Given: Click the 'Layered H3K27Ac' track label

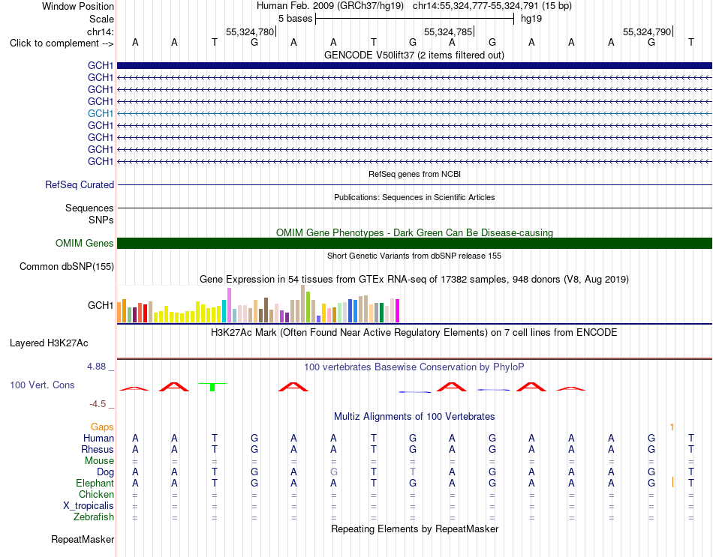Looking at the screenshot, I should (x=49, y=343).
